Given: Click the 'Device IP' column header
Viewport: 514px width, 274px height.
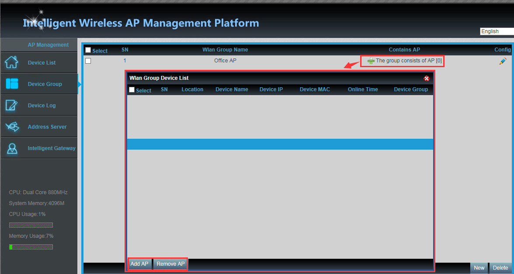Looking at the screenshot, I should coord(271,89).
